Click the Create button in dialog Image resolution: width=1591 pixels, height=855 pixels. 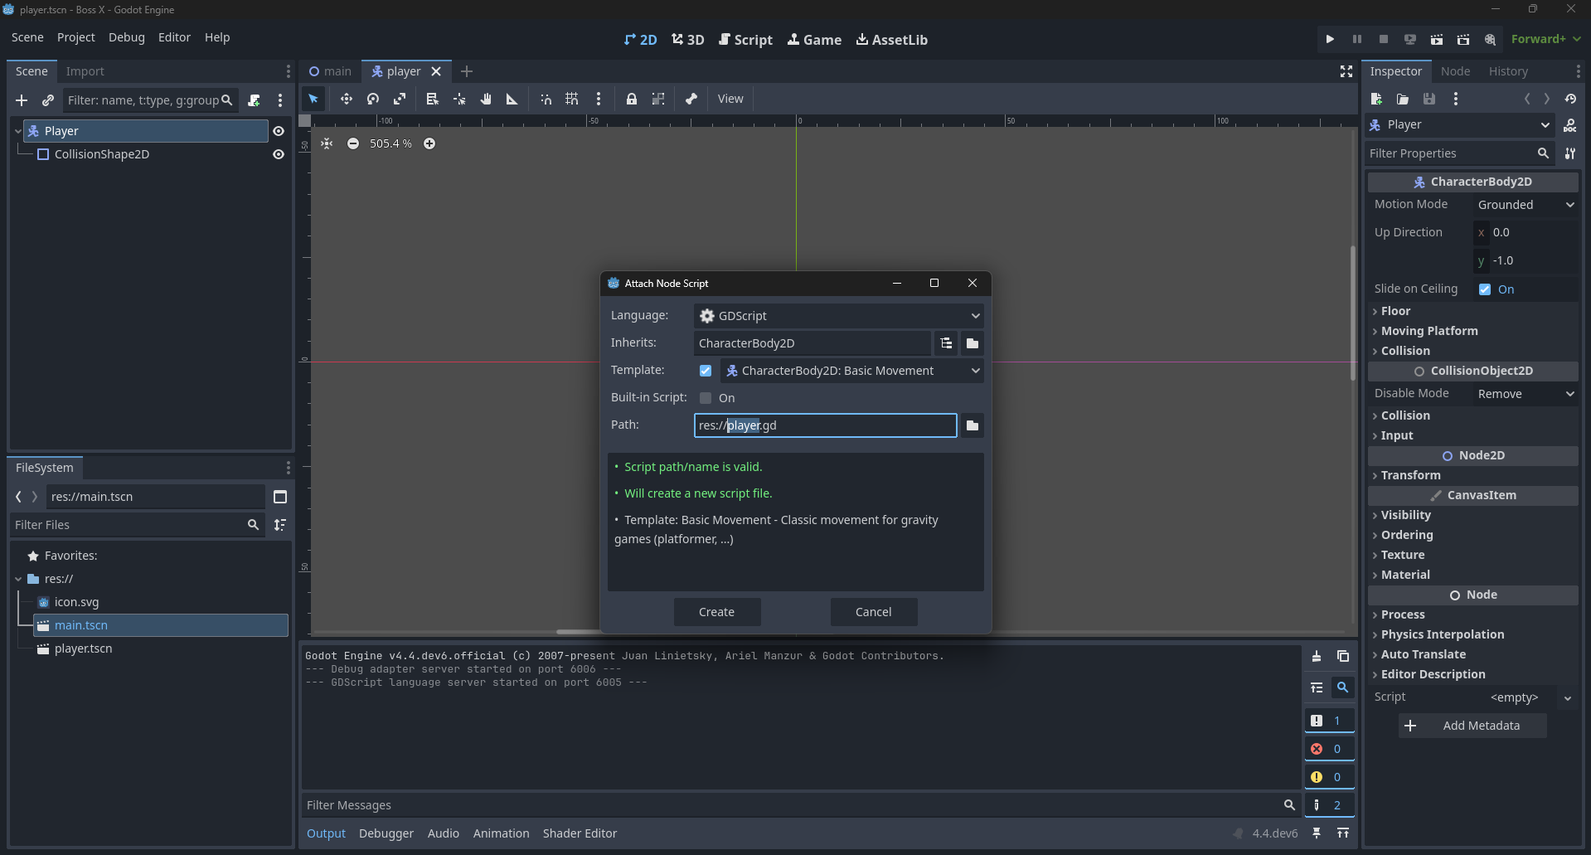coord(716,612)
